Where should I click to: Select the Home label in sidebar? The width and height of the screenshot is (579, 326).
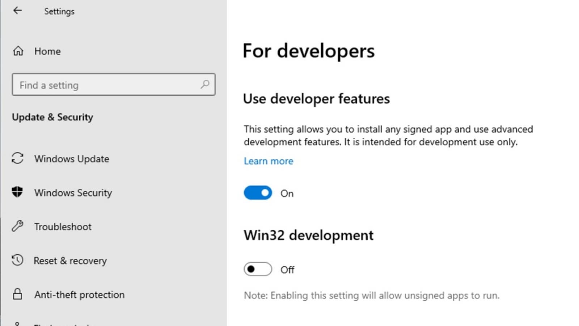tap(47, 51)
